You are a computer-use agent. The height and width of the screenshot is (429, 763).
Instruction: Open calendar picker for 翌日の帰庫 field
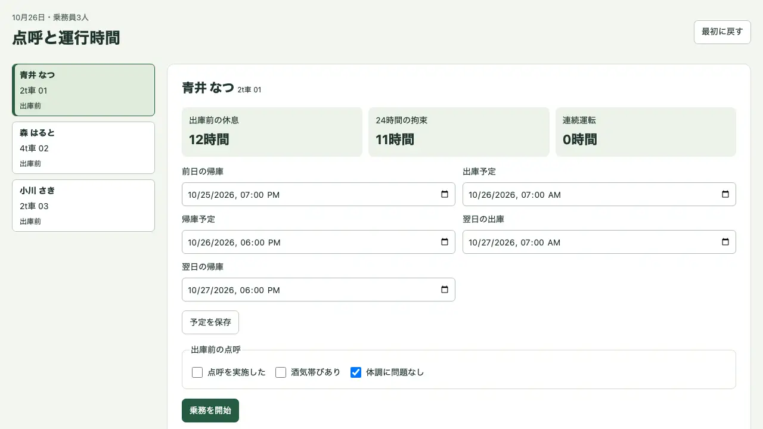tap(444, 290)
